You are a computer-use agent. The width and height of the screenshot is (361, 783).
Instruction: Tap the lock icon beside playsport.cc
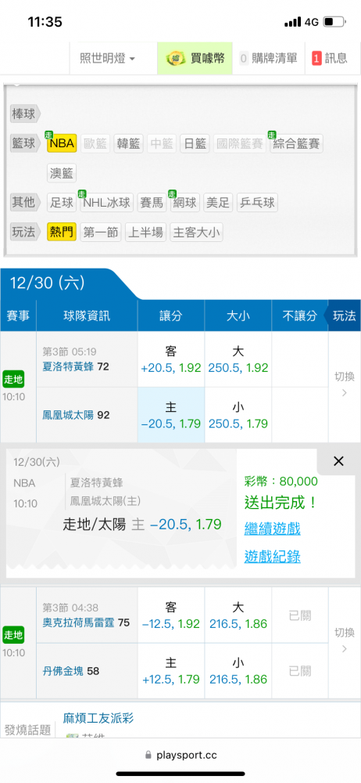pyautogui.click(x=148, y=756)
